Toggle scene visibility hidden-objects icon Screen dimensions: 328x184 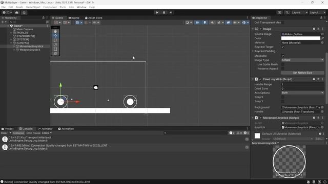tap(228, 22)
